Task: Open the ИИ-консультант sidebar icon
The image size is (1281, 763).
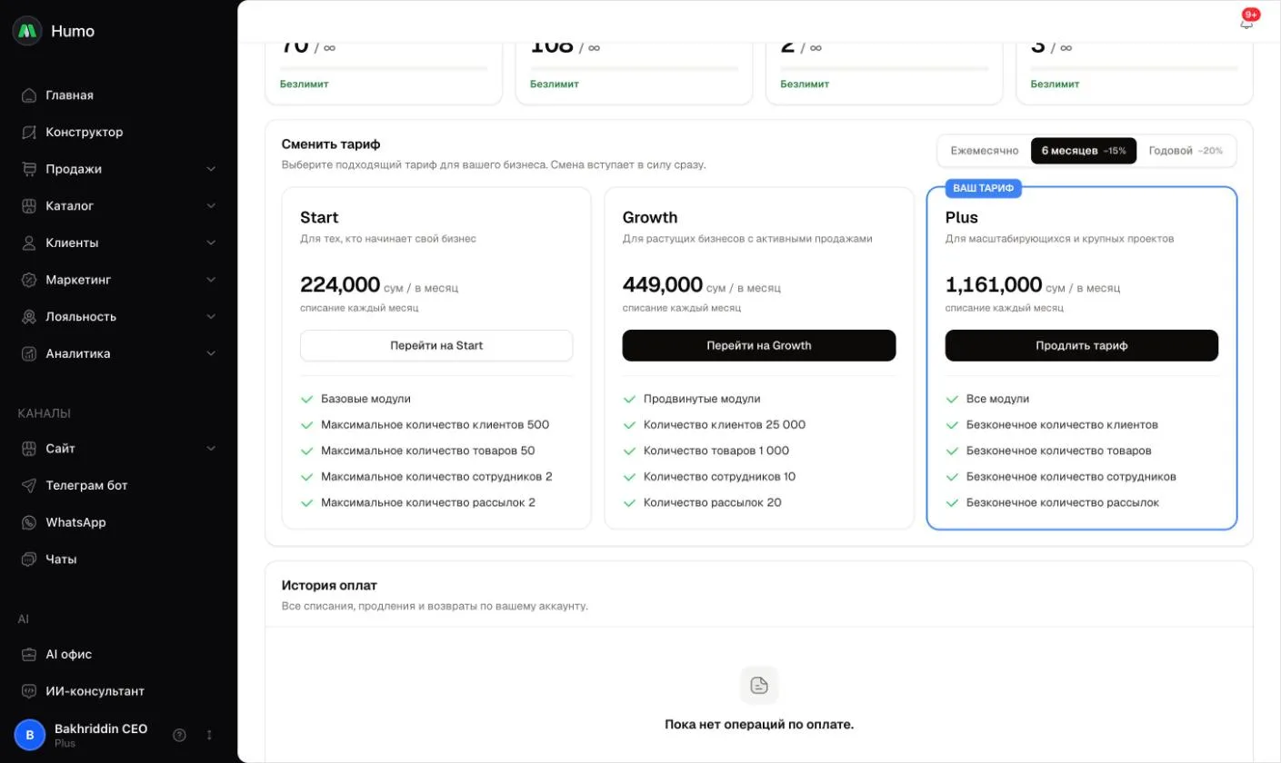Action: pyautogui.click(x=29, y=692)
